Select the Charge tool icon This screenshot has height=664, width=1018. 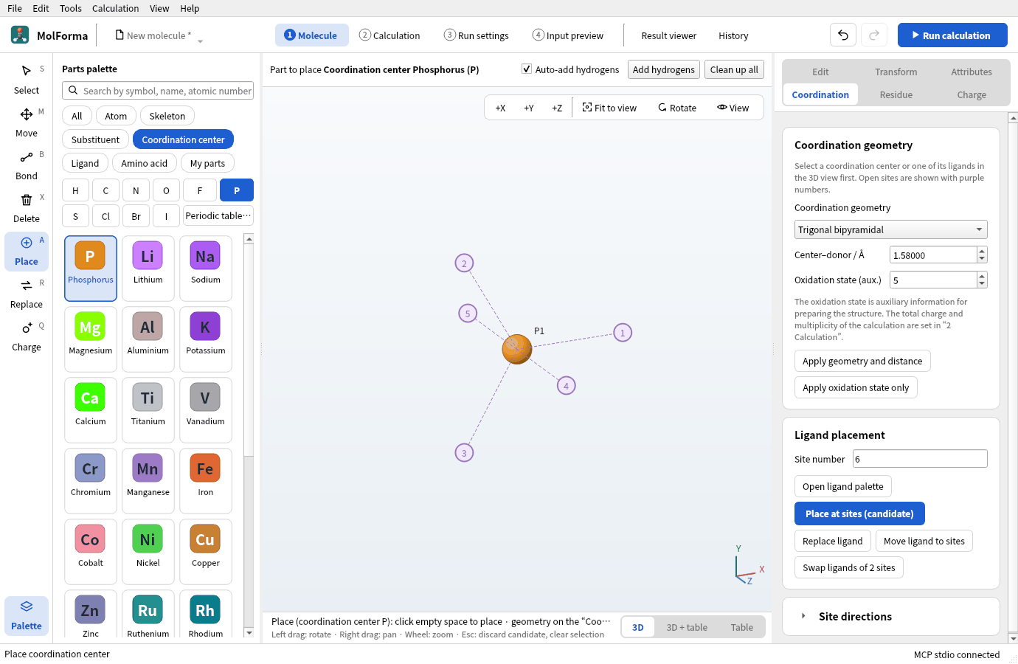[x=27, y=328]
